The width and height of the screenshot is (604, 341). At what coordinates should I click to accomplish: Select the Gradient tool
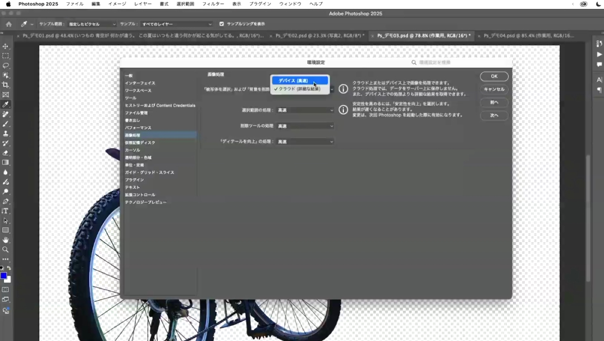point(6,162)
